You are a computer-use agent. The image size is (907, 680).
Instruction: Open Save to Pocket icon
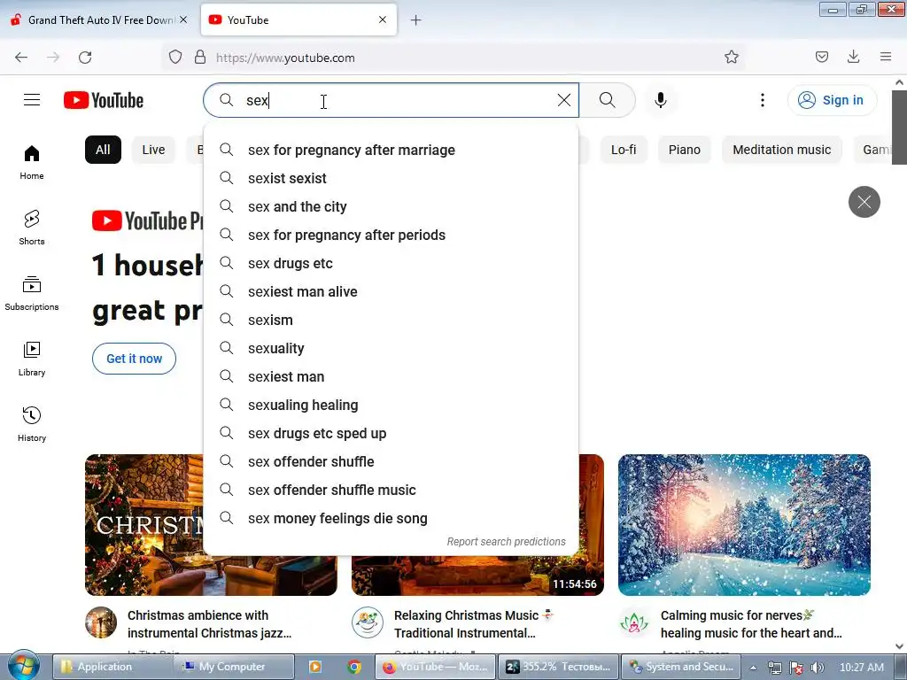pyautogui.click(x=822, y=57)
